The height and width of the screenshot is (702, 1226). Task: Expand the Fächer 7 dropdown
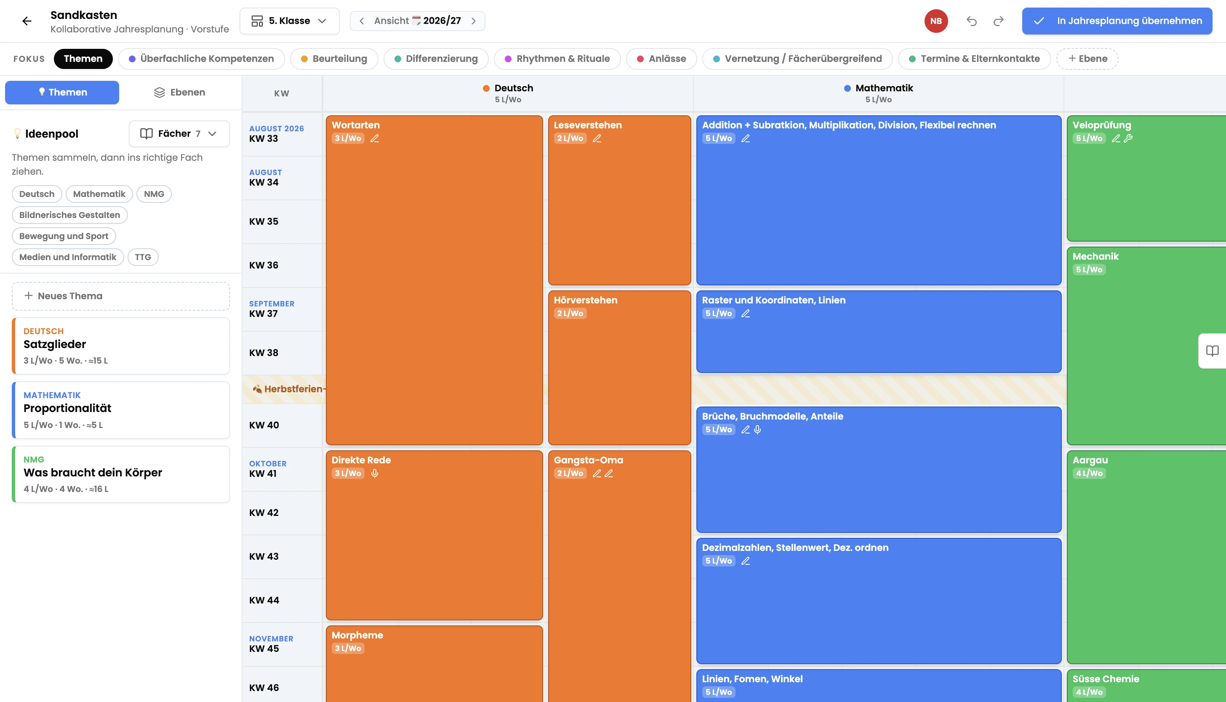(x=179, y=133)
